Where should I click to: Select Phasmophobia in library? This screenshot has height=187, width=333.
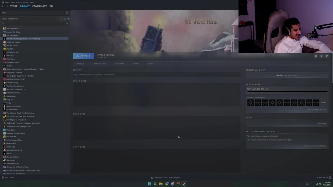point(12,110)
